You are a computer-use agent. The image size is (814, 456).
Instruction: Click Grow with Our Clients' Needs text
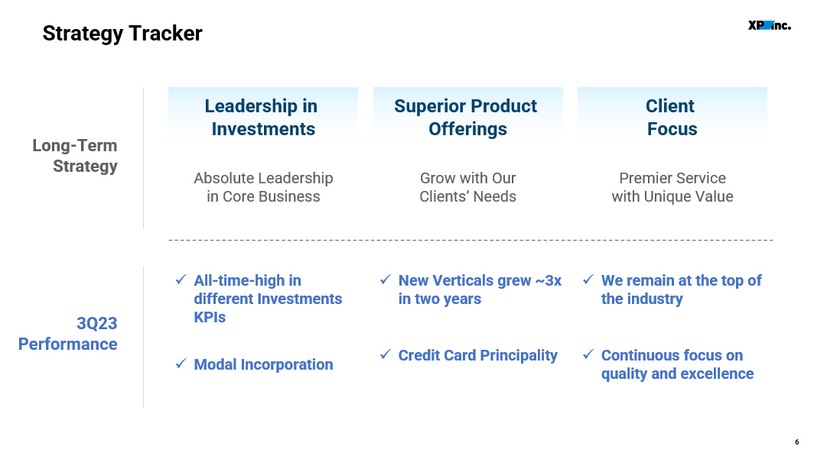coord(467,187)
